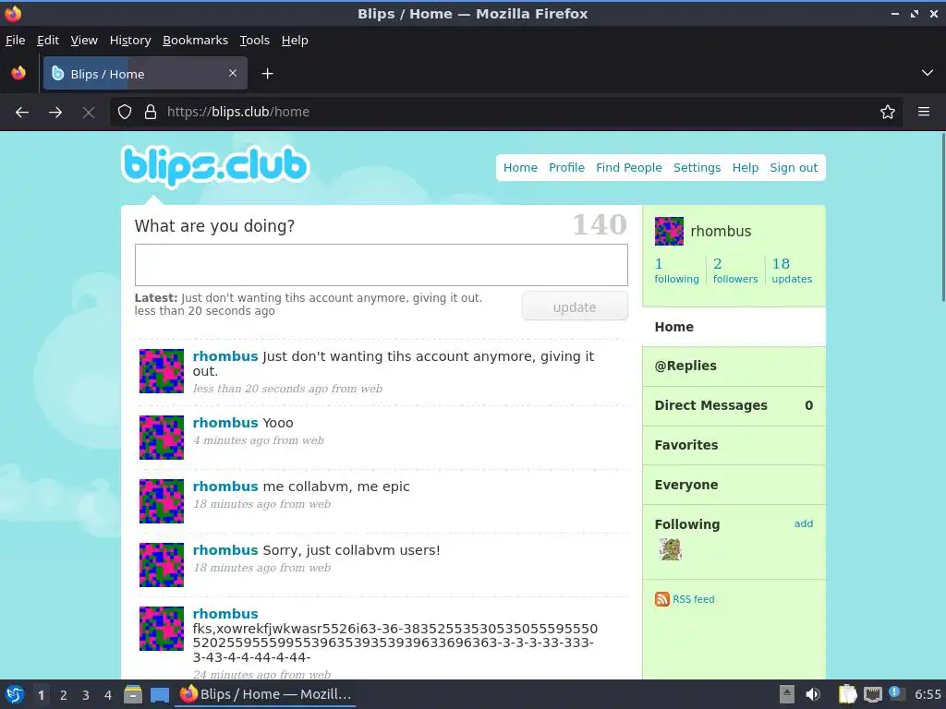Open the Profile link
Screen dimensions: 946x709
(566, 168)
